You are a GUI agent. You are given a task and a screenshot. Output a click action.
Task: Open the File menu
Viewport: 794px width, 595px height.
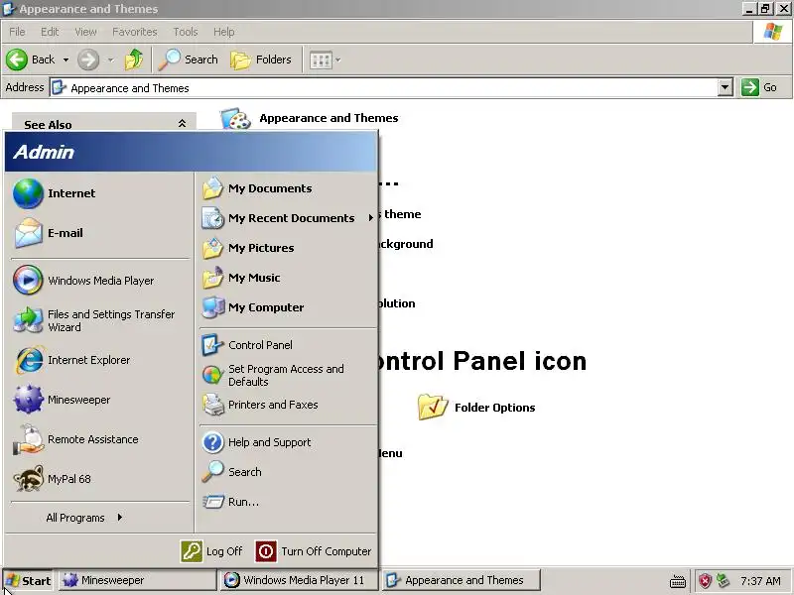17,32
